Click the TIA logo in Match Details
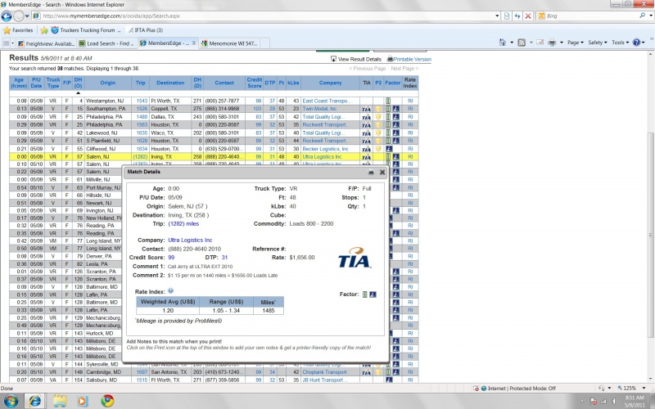The image size is (655, 409). coord(355,258)
